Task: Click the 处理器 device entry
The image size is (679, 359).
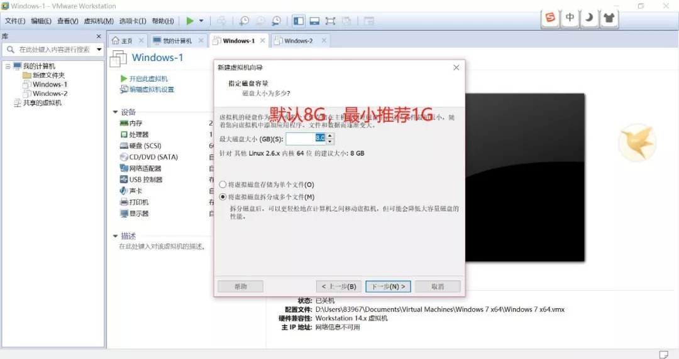Action: pyautogui.click(x=138, y=134)
